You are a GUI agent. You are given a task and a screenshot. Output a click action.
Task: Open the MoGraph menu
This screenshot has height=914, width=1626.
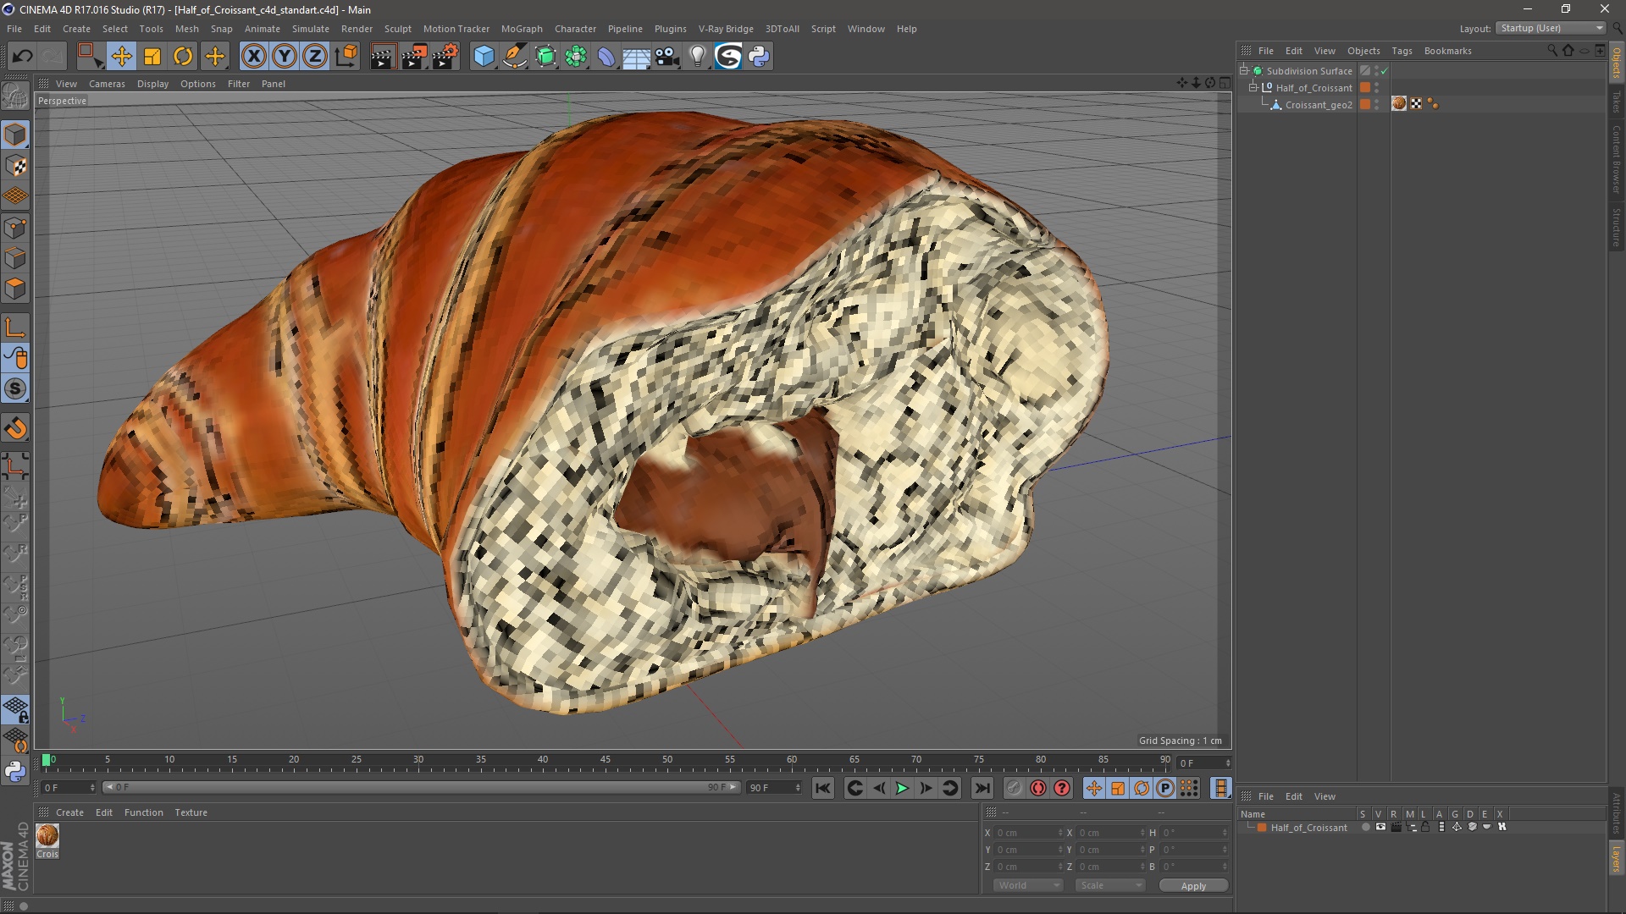tap(522, 29)
